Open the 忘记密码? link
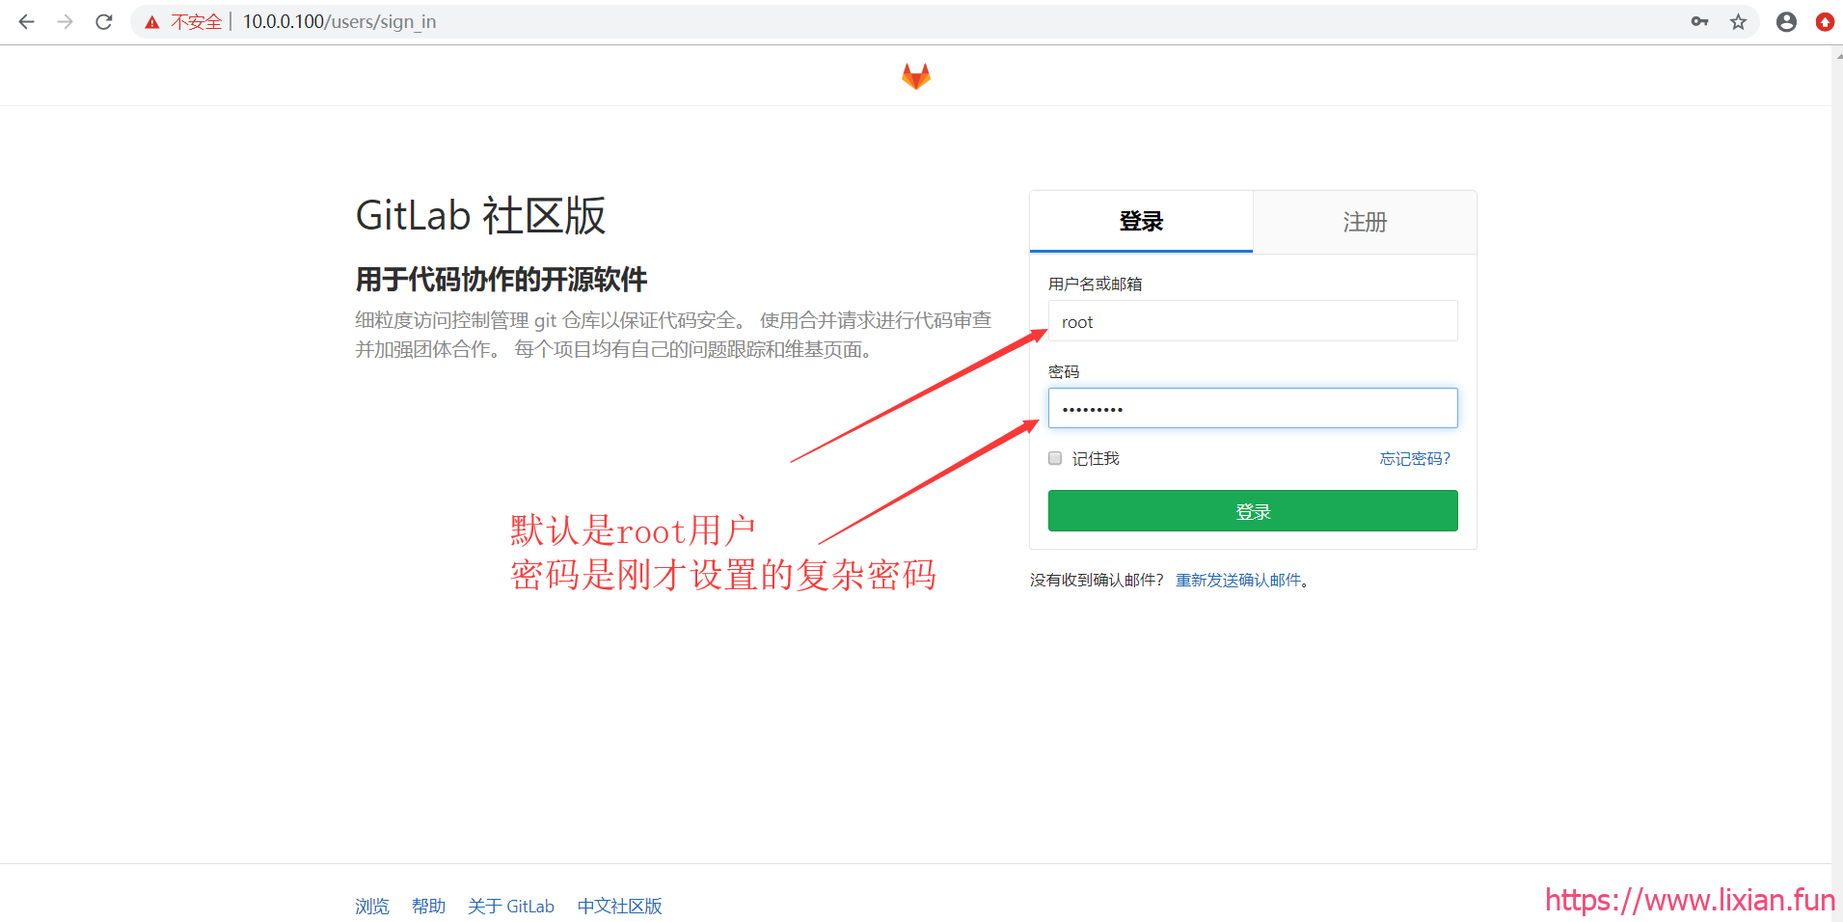Image resolution: width=1843 pixels, height=922 pixels. pos(1415,458)
